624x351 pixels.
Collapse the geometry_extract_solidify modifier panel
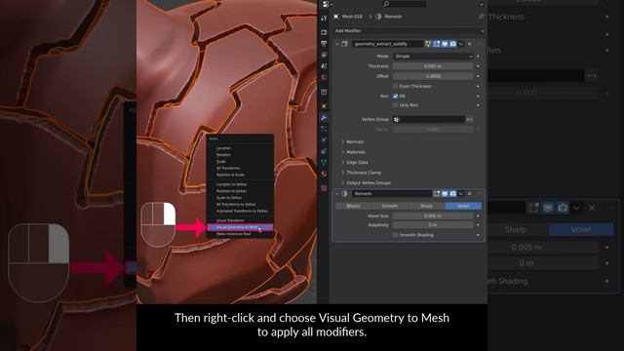click(x=336, y=44)
